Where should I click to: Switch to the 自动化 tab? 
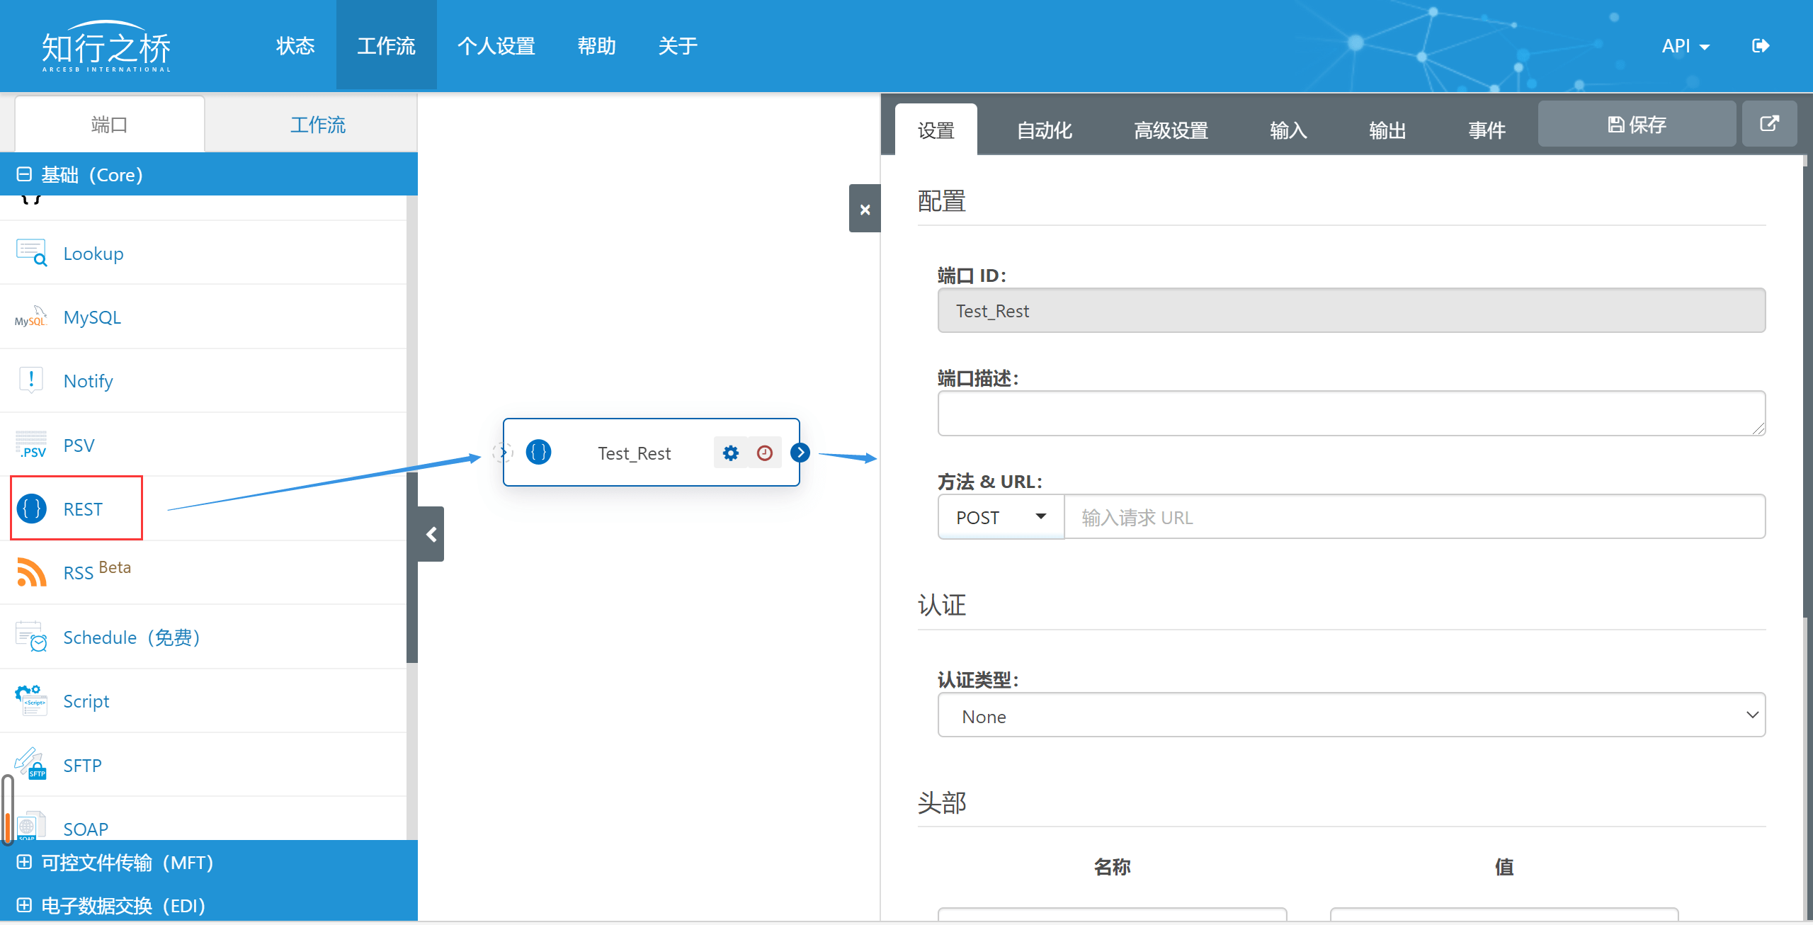pos(1044,130)
